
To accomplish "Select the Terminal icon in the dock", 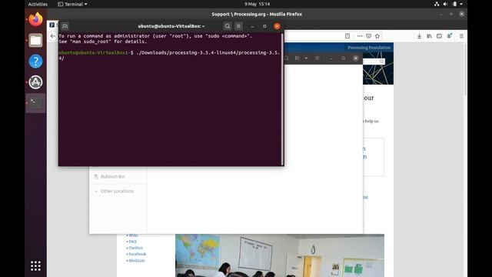I will 35,103.
